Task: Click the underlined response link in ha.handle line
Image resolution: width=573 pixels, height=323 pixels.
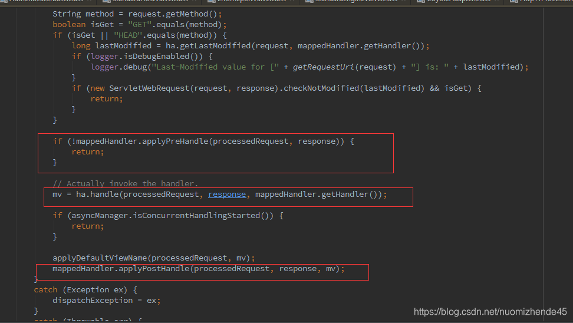Action: 227,195
